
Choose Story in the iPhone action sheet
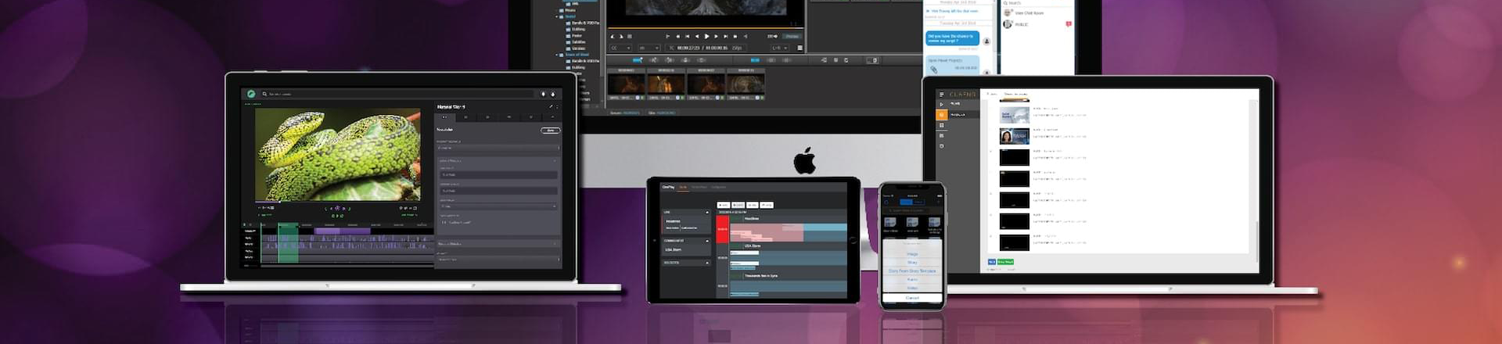click(912, 263)
